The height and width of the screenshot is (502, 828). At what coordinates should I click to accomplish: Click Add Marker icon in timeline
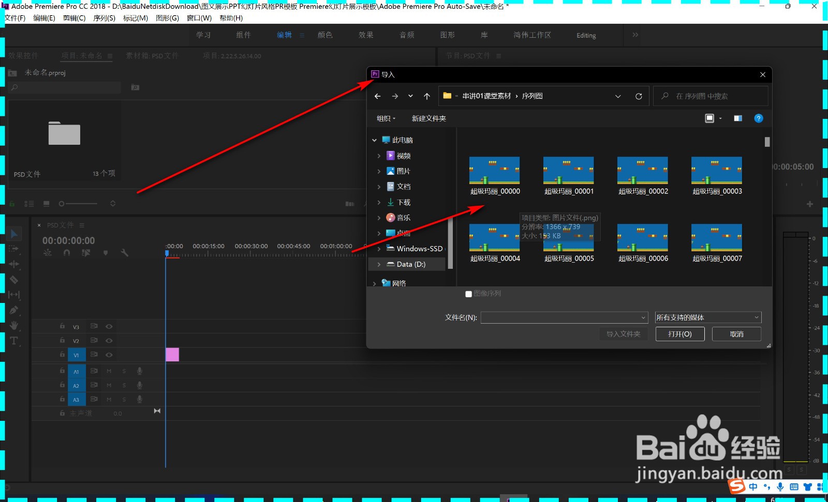pyautogui.click(x=106, y=253)
